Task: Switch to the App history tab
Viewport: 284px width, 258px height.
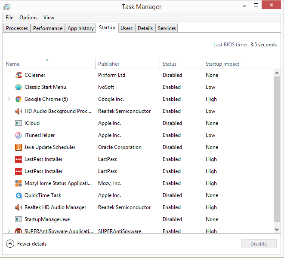Action: [80, 28]
